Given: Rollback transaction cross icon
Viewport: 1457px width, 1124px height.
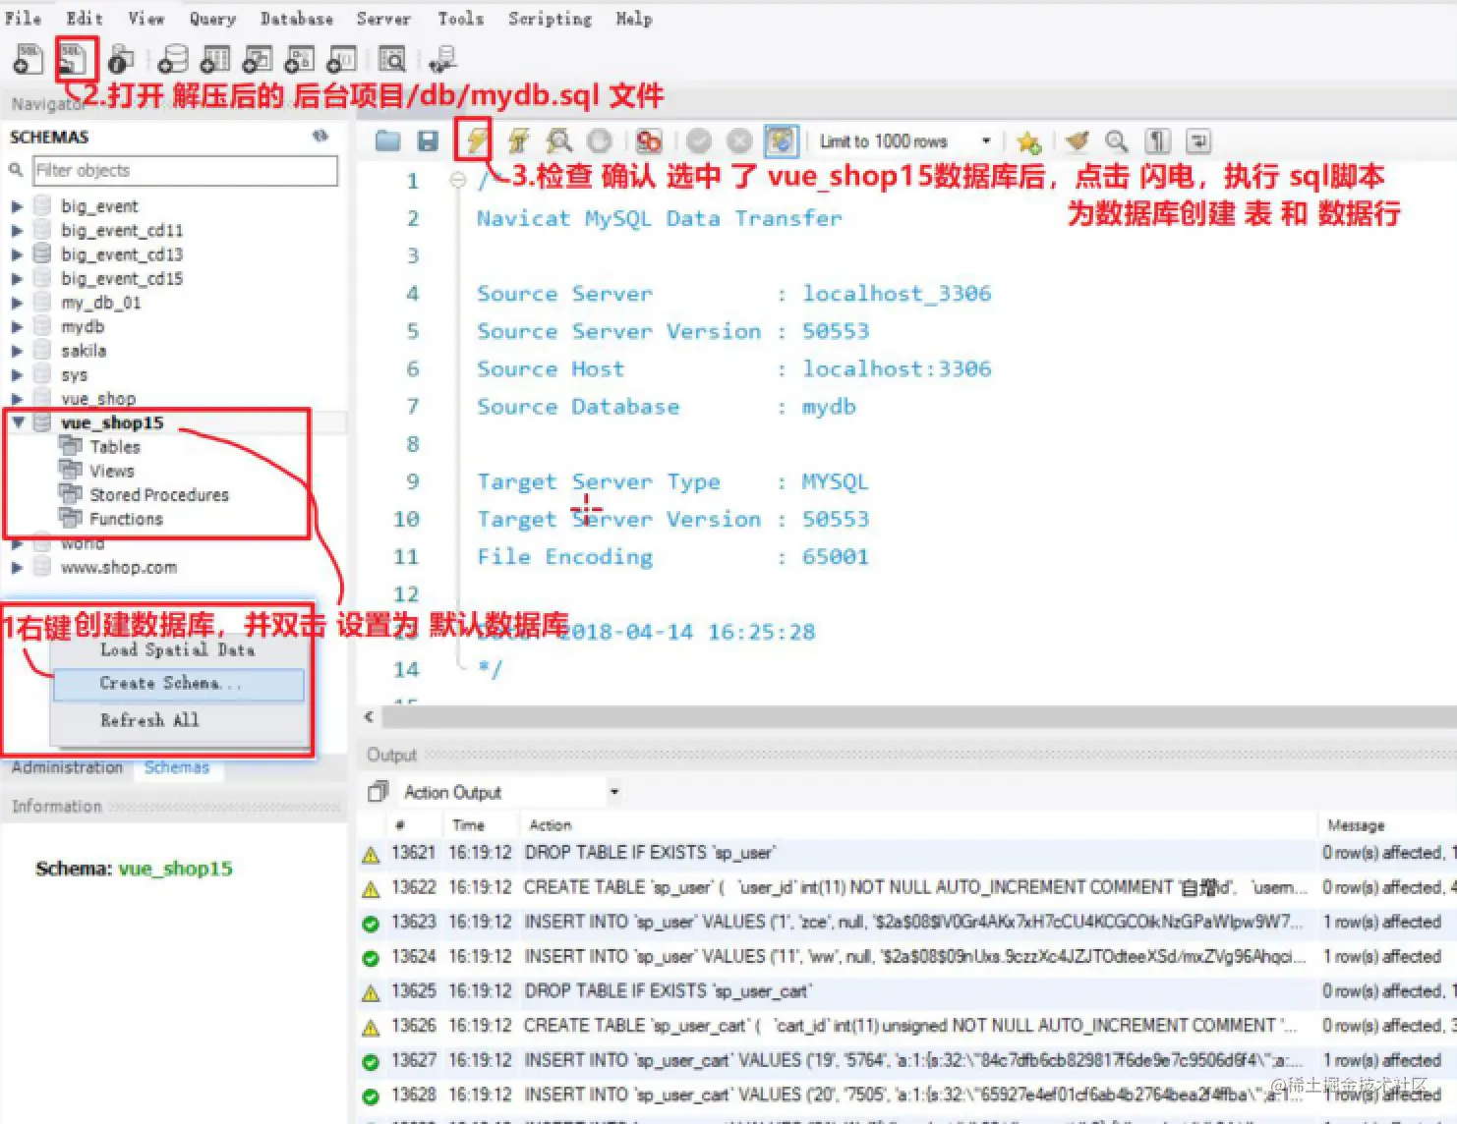Looking at the screenshot, I should pyautogui.click(x=739, y=141).
